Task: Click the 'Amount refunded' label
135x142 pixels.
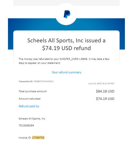Action: tap(29, 99)
